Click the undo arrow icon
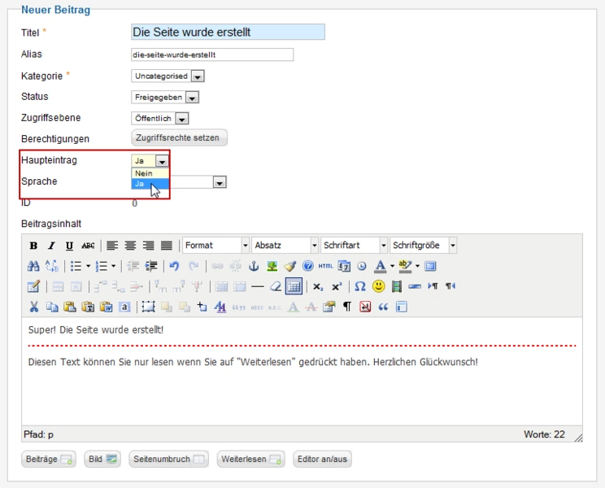 pos(174,266)
